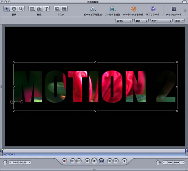Screen dimensions: 188x171
Task: Choose the rectangle shape tool
Action: [32, 9]
